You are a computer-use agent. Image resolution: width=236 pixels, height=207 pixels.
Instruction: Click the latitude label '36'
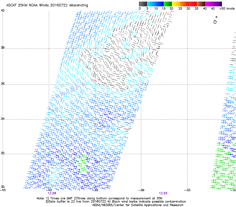(3, 83)
